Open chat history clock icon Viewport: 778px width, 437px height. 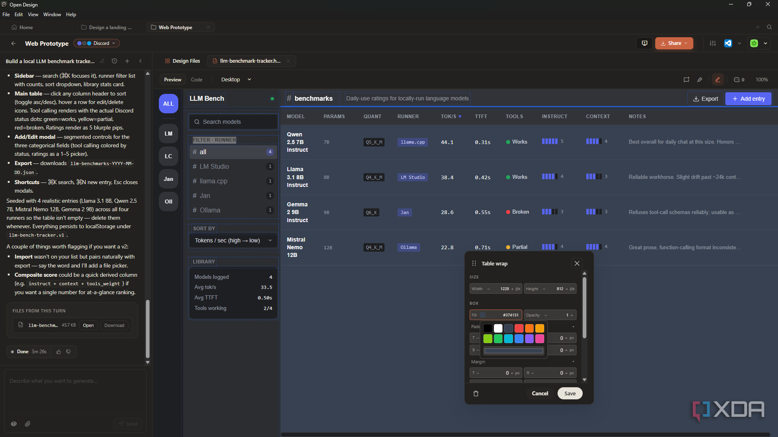114,61
